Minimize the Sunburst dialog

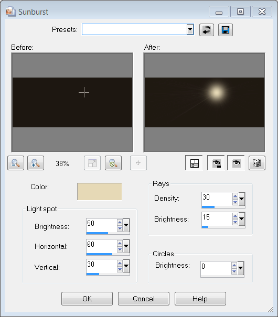219,12
